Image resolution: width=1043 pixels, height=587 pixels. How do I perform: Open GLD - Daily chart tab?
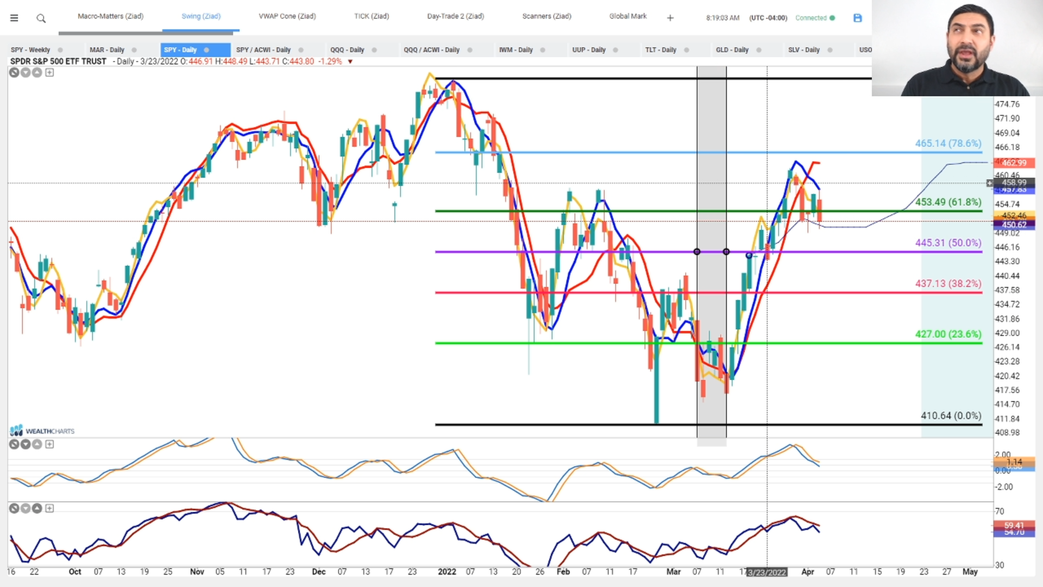pyautogui.click(x=732, y=50)
